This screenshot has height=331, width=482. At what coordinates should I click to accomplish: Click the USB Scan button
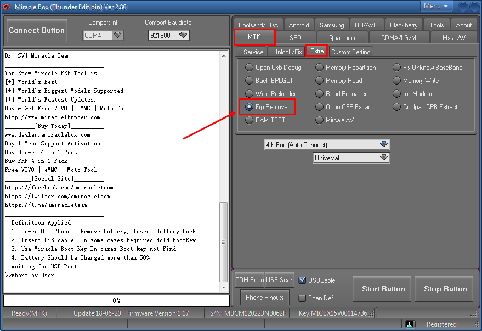coord(280,280)
